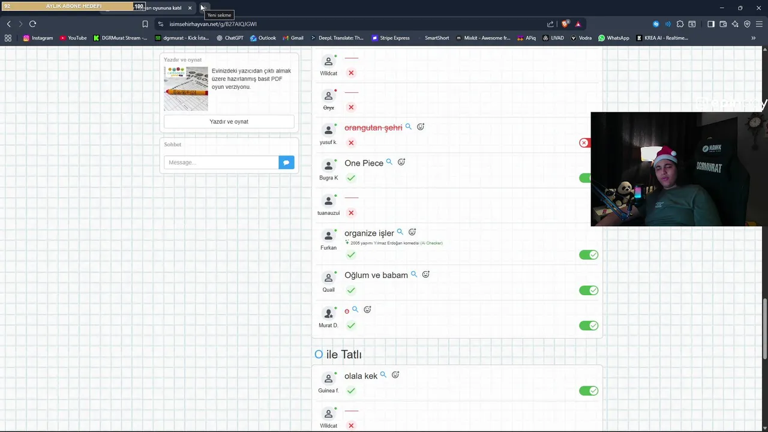Open Stripe Express bookmark

pyautogui.click(x=391, y=38)
